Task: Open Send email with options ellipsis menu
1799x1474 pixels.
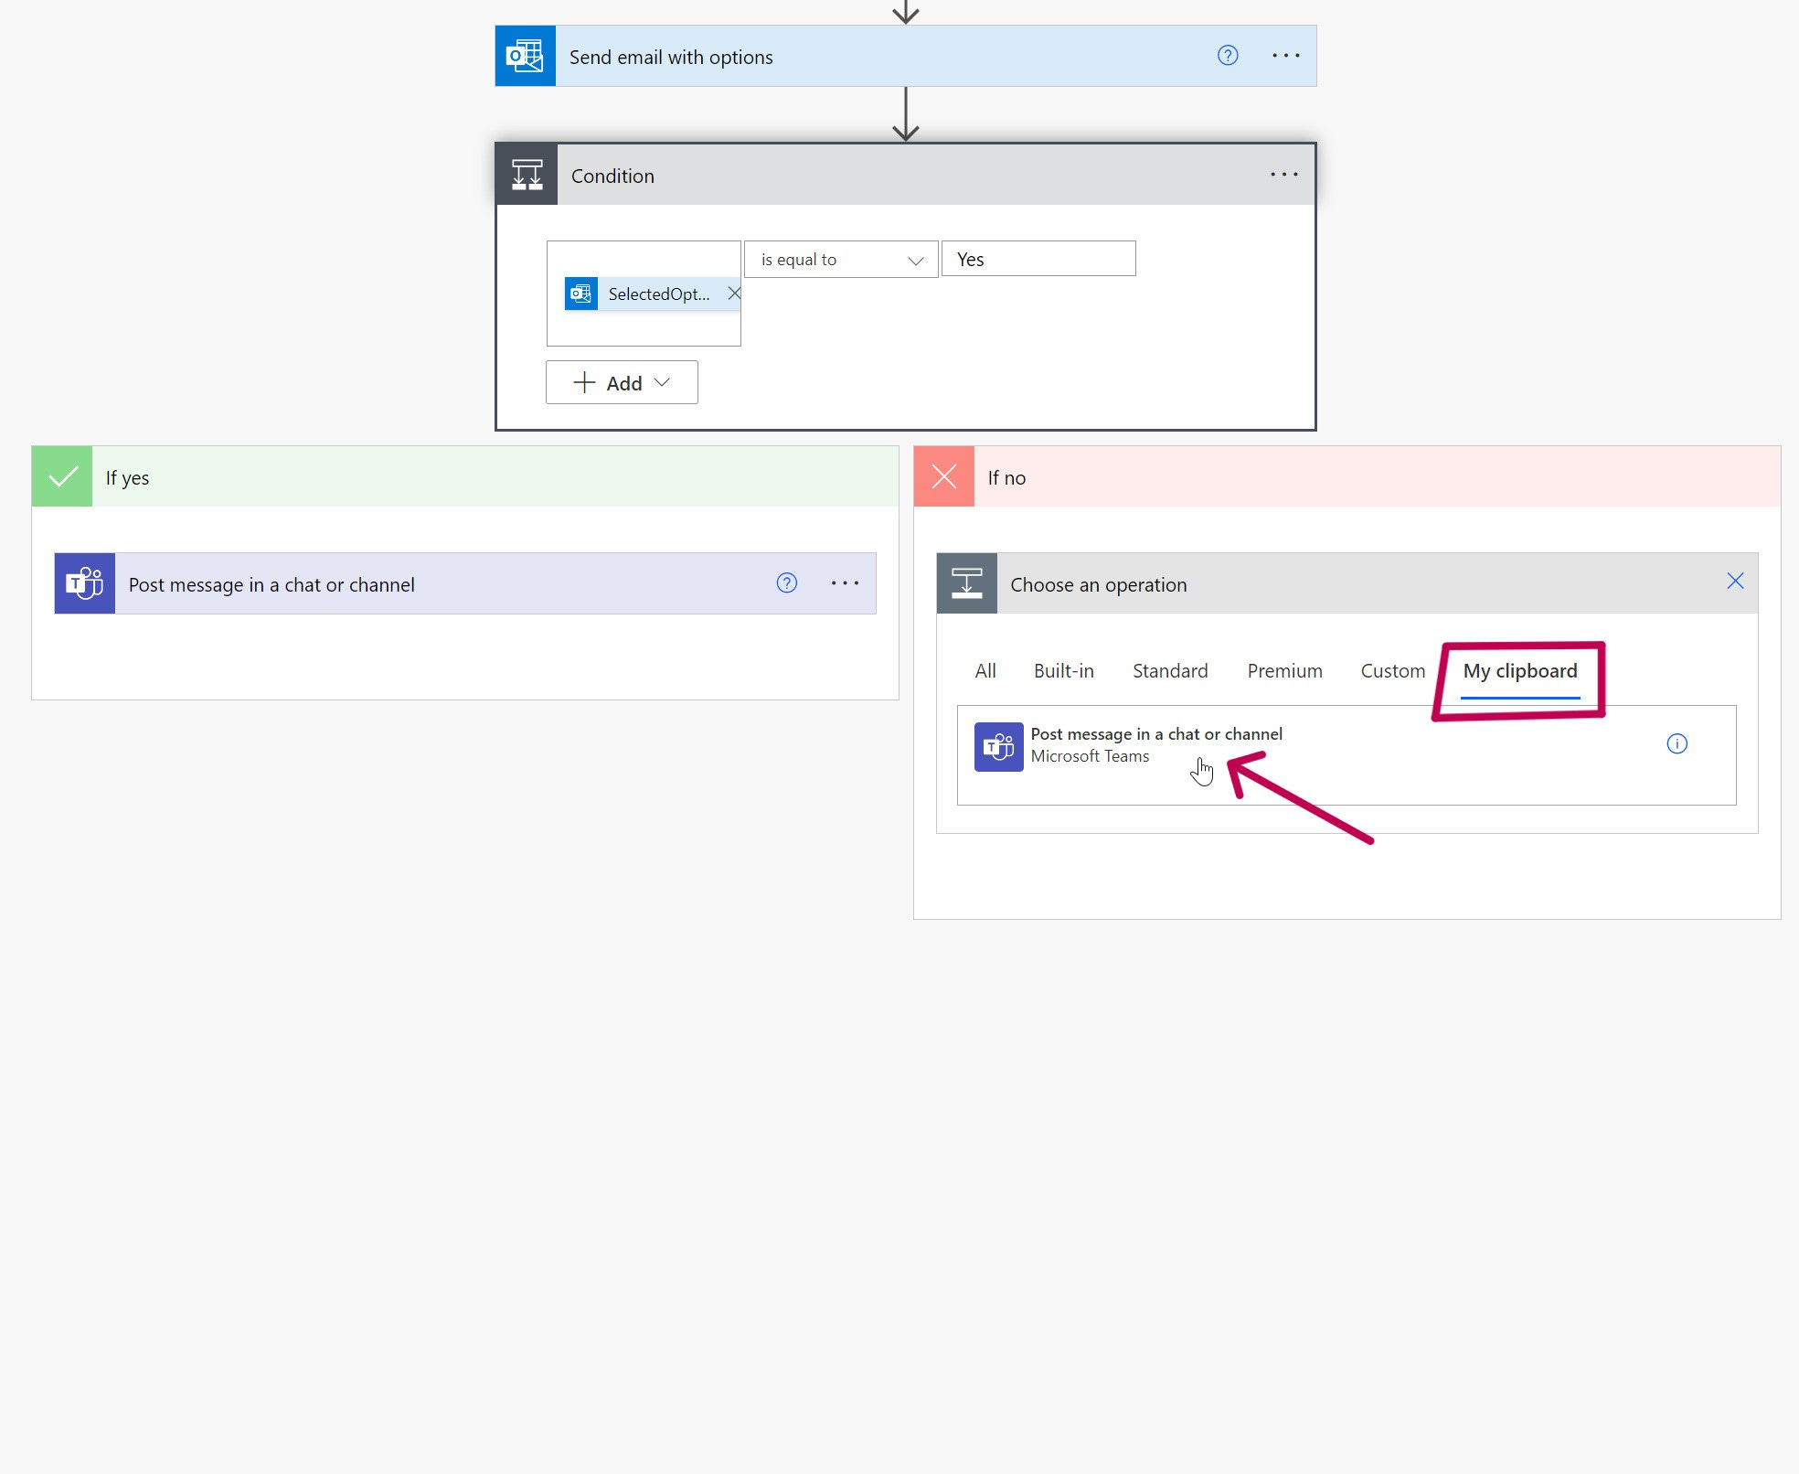Action: 1285,56
